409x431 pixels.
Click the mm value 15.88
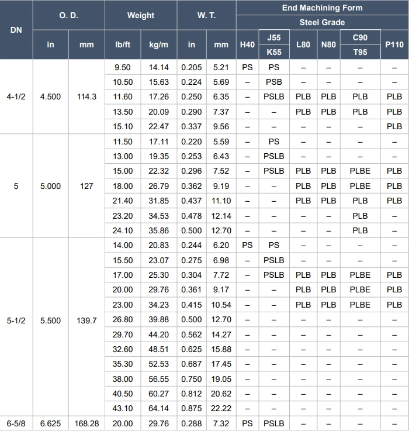point(221,349)
